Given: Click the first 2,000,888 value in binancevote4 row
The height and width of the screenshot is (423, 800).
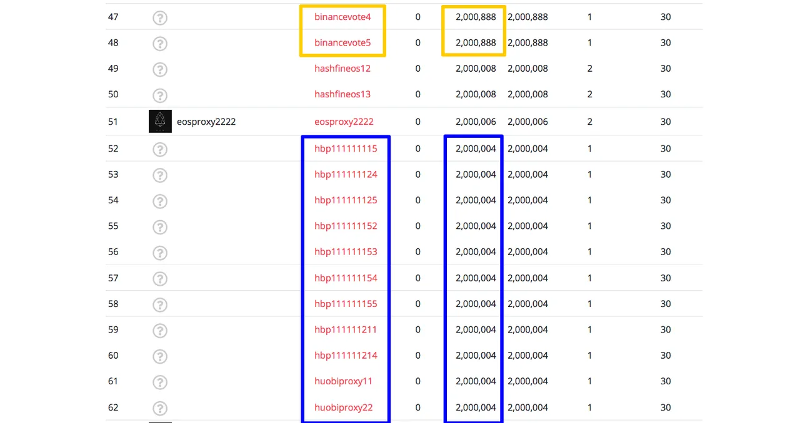Looking at the screenshot, I should (x=476, y=17).
